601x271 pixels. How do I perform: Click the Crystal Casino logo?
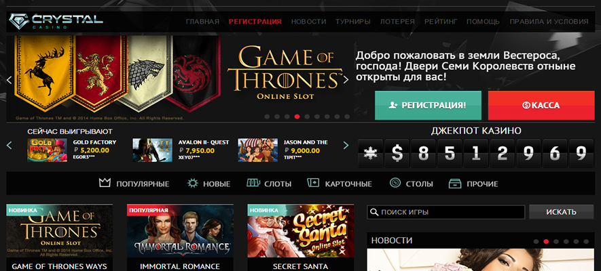coord(56,22)
